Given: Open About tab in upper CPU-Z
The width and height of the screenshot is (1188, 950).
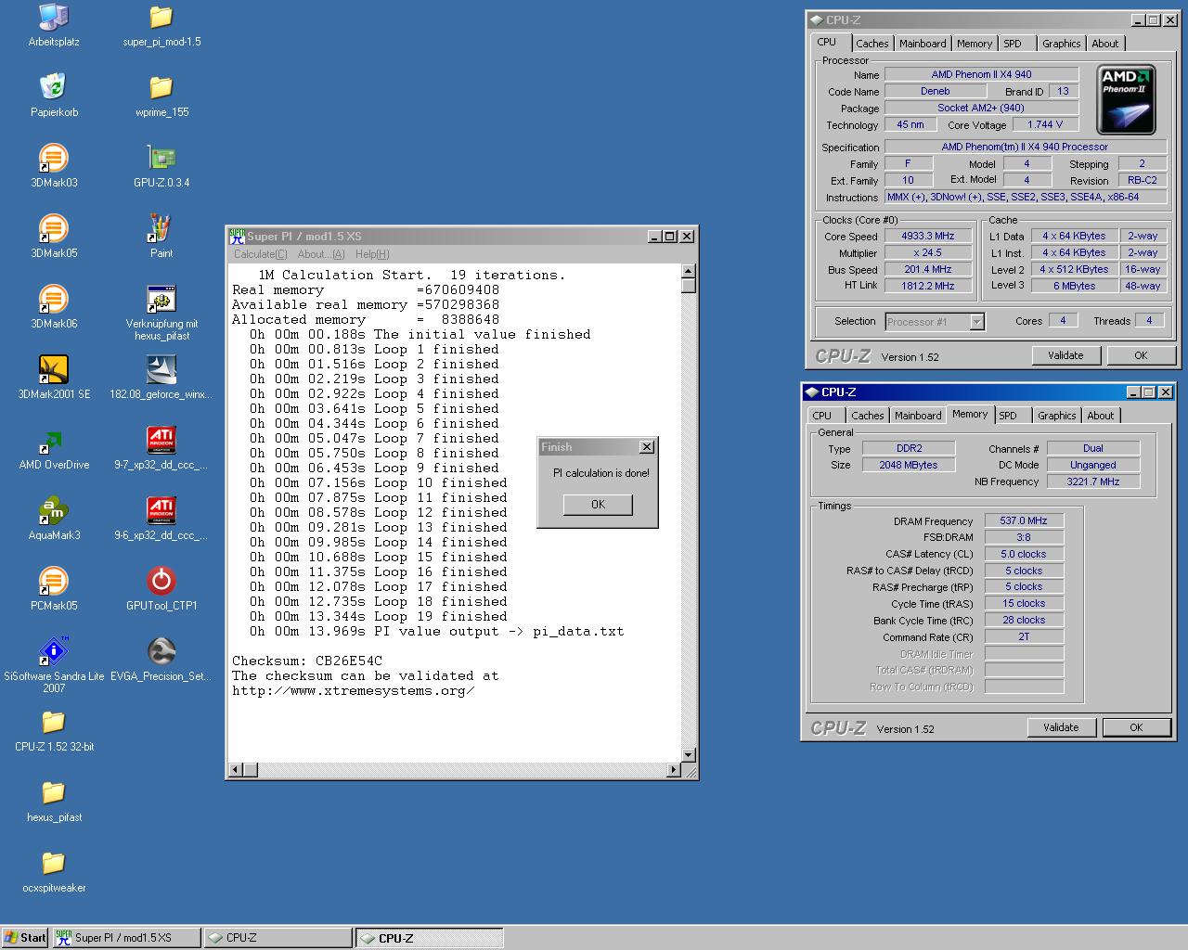Looking at the screenshot, I should pos(1104,44).
